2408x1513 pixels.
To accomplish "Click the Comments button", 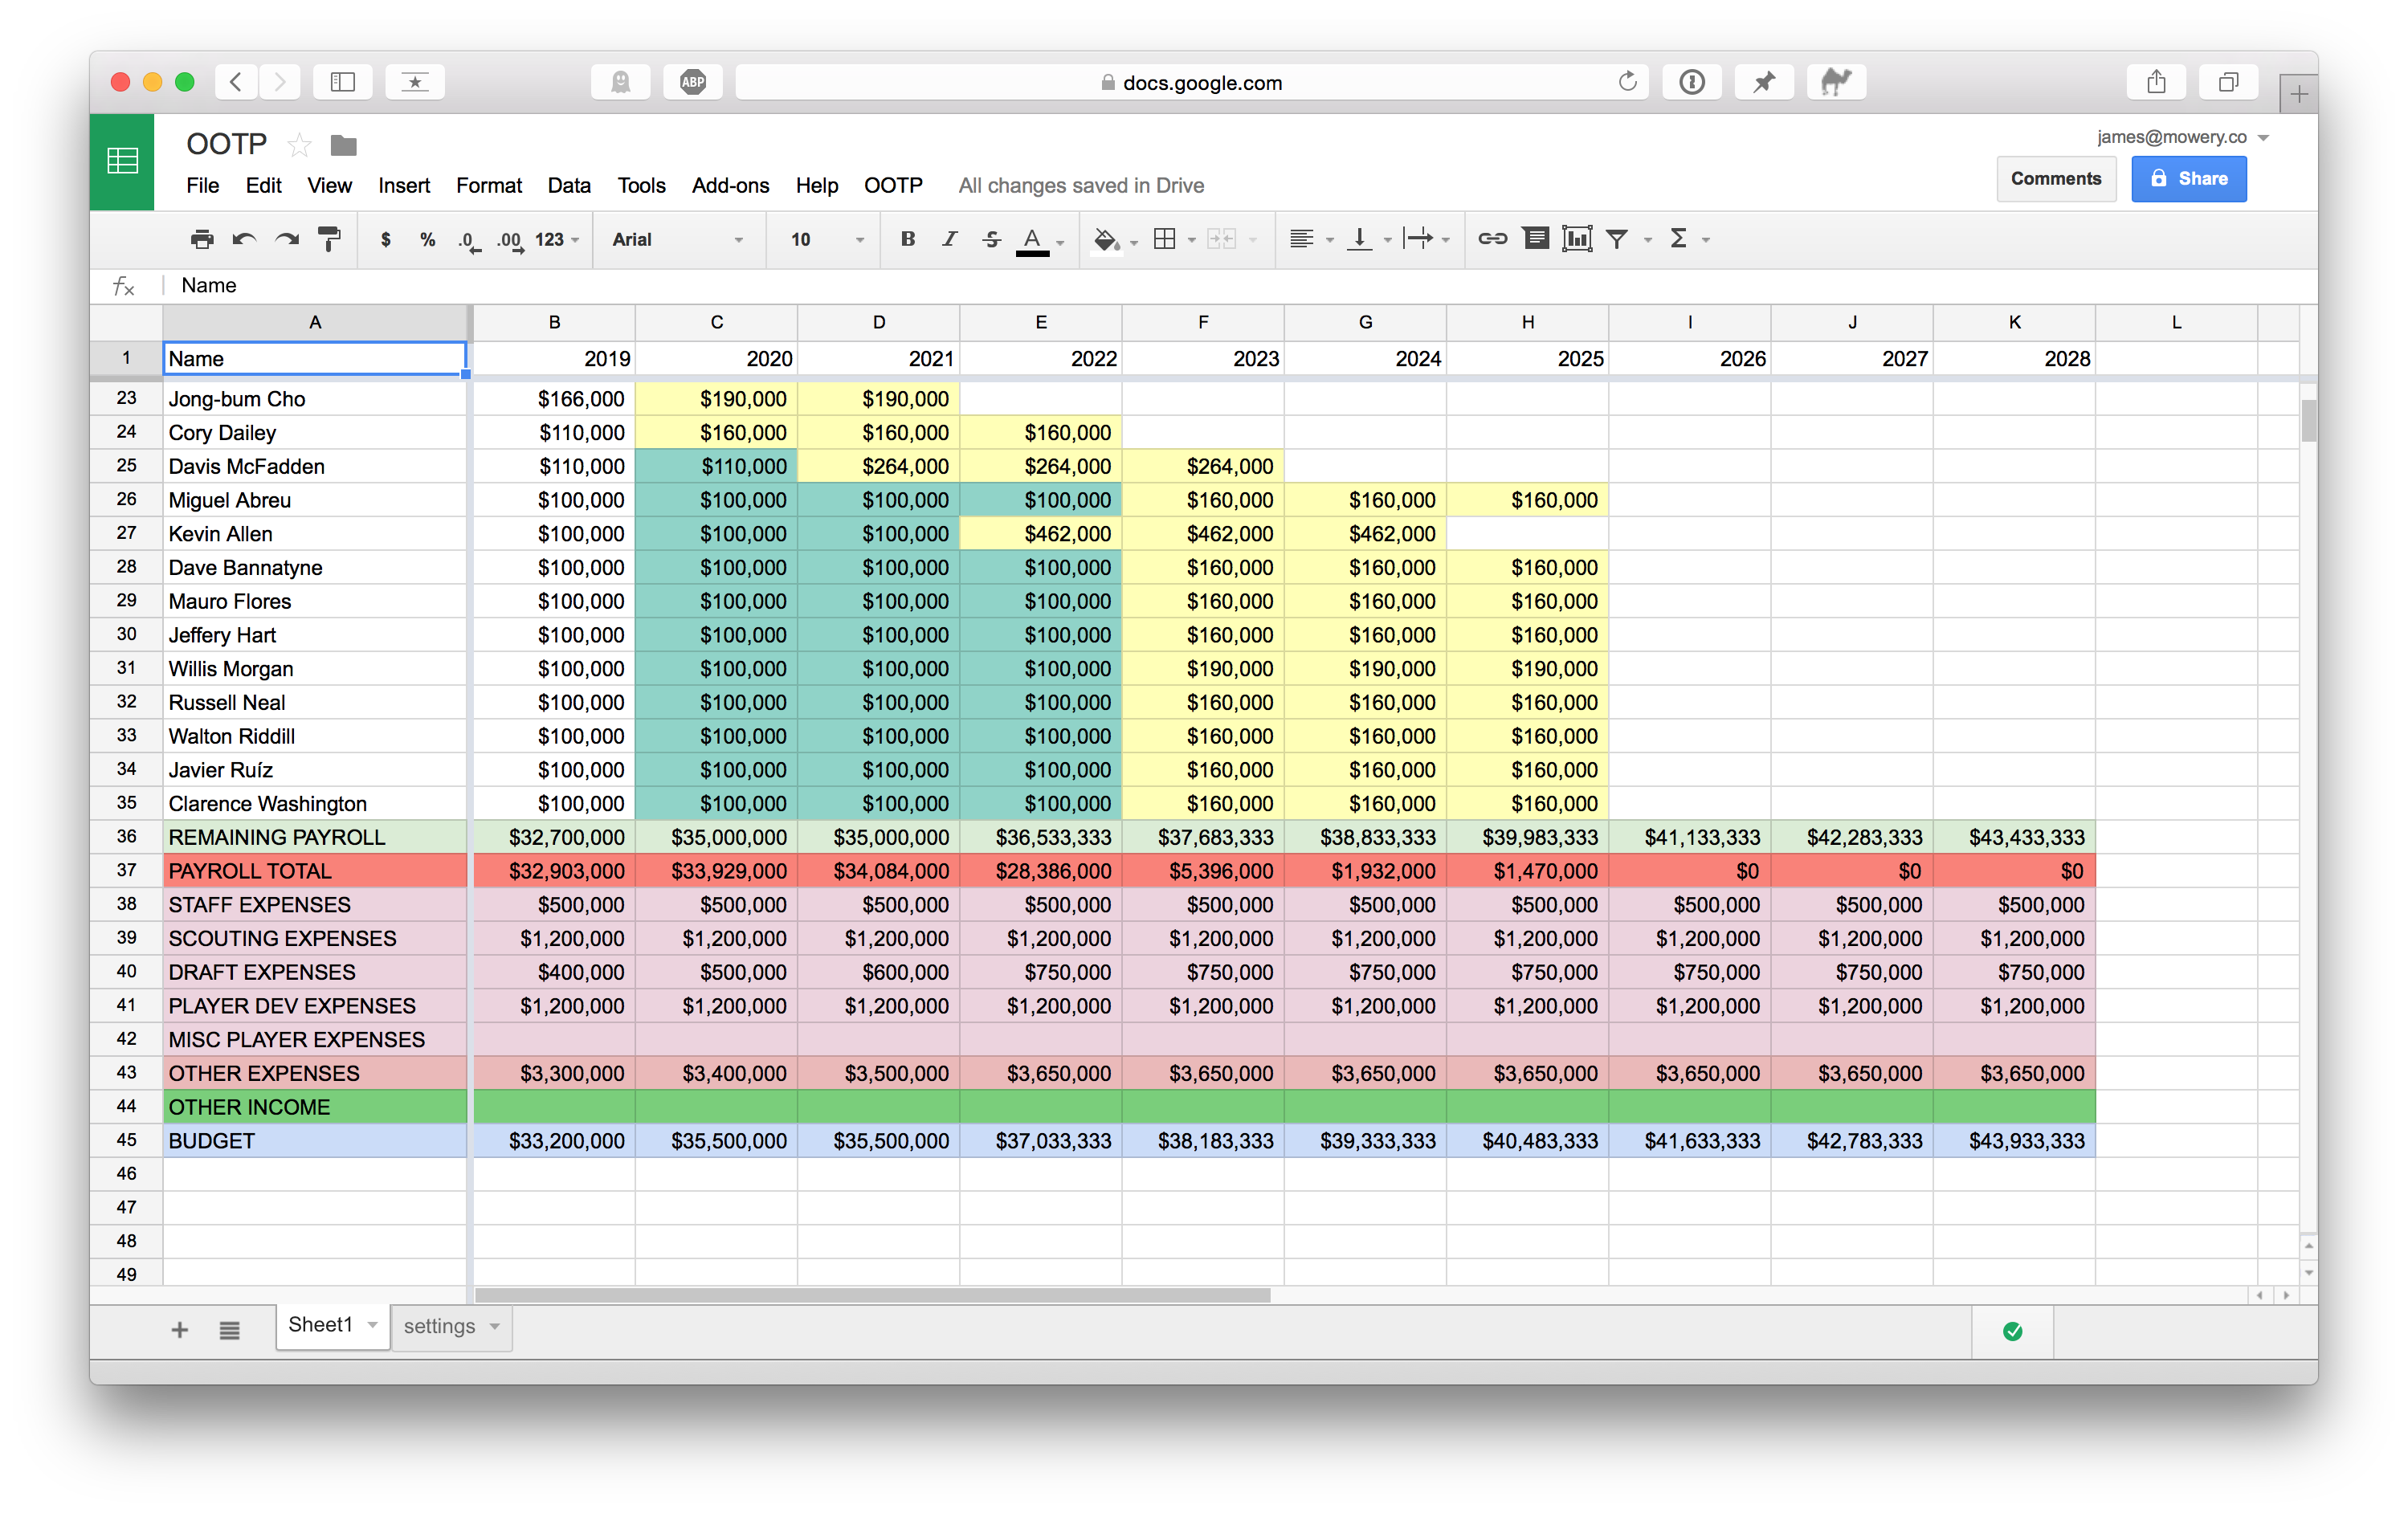I will 2055,174.
